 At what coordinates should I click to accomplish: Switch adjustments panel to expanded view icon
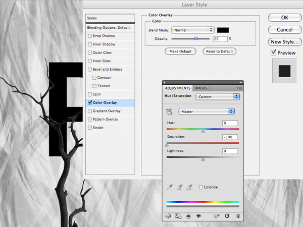(x=178, y=216)
